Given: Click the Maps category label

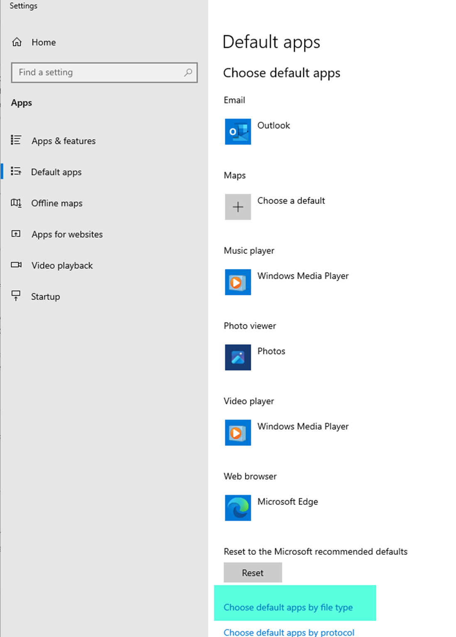Looking at the screenshot, I should point(235,176).
